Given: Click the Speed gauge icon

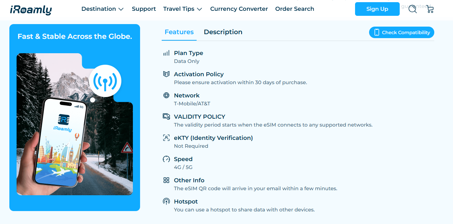Looking at the screenshot, I should click(166, 159).
